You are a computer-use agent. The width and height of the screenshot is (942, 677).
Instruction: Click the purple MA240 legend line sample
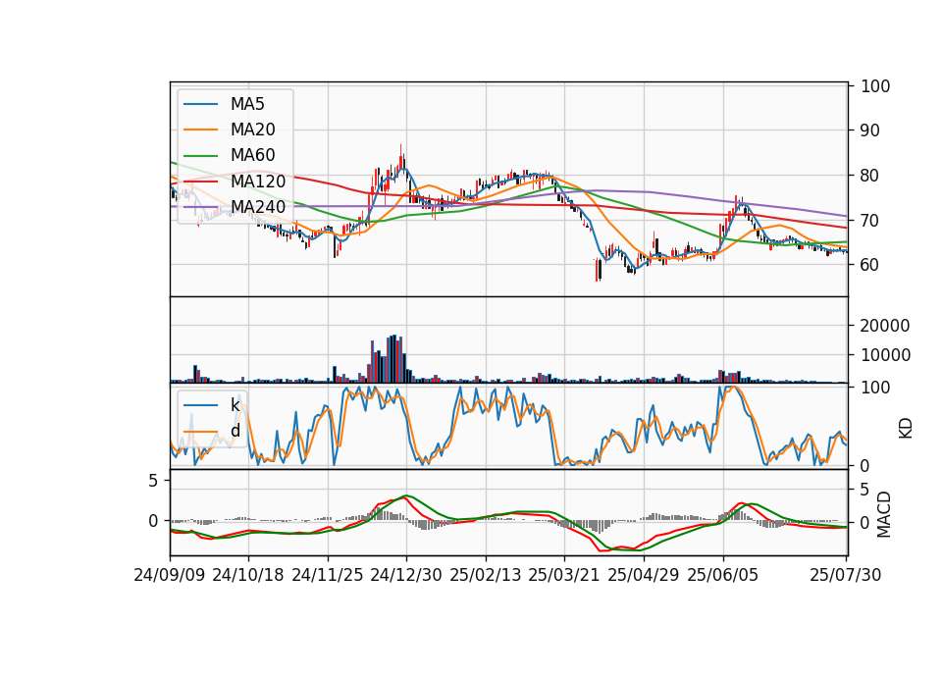point(200,207)
